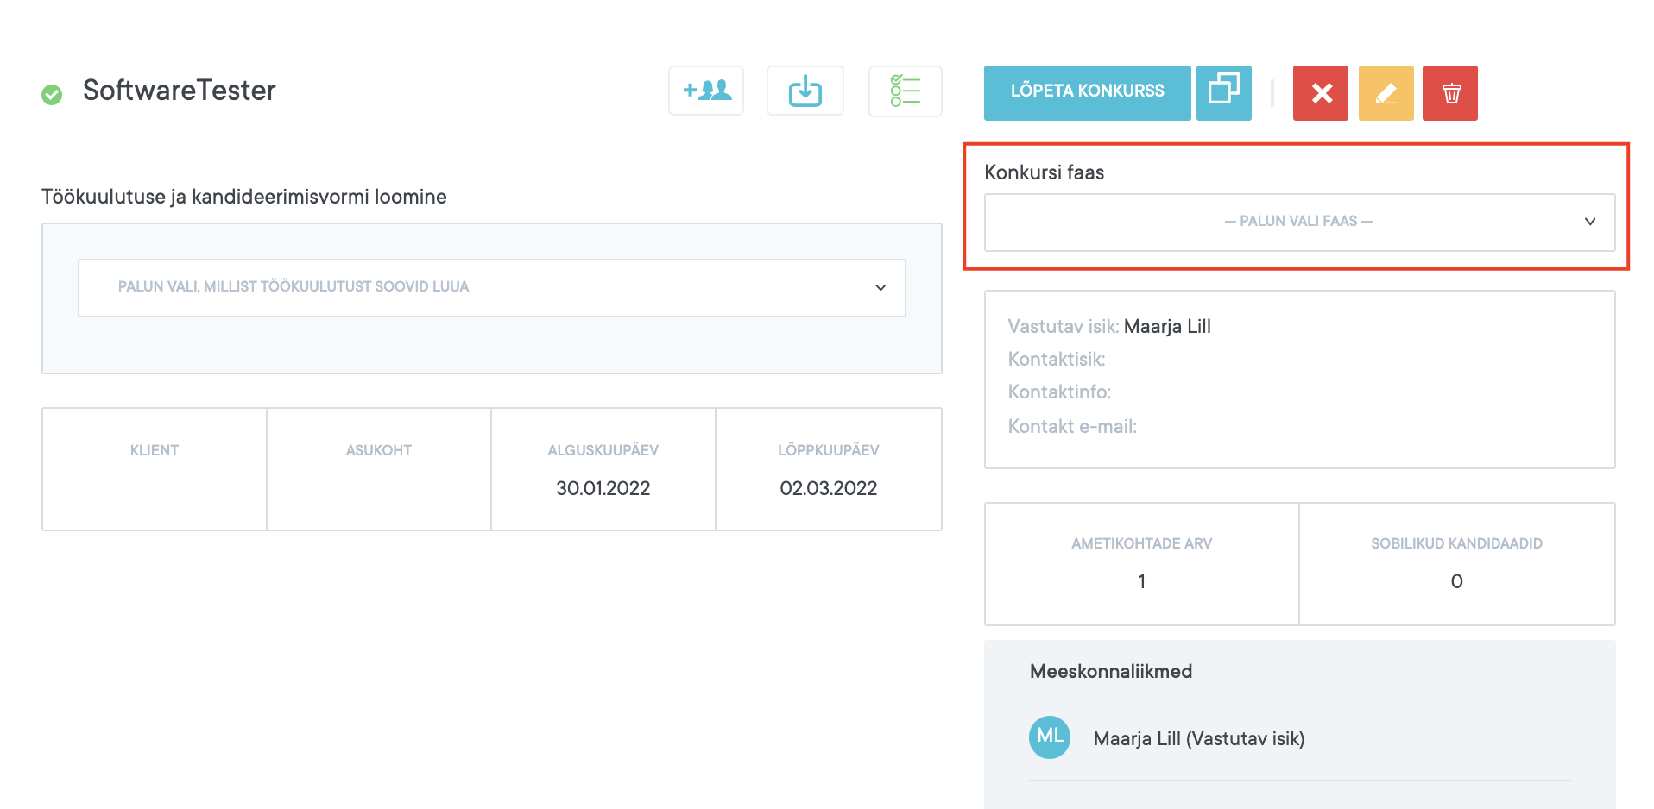
Task: Click the SoftwareTester title
Action: [179, 91]
